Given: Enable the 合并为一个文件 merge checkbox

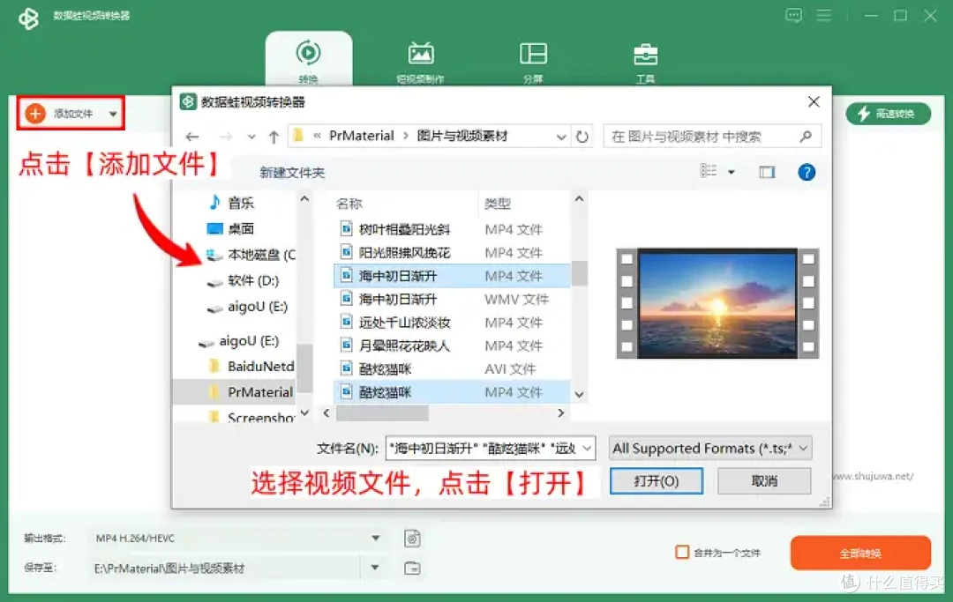Looking at the screenshot, I should [x=682, y=553].
